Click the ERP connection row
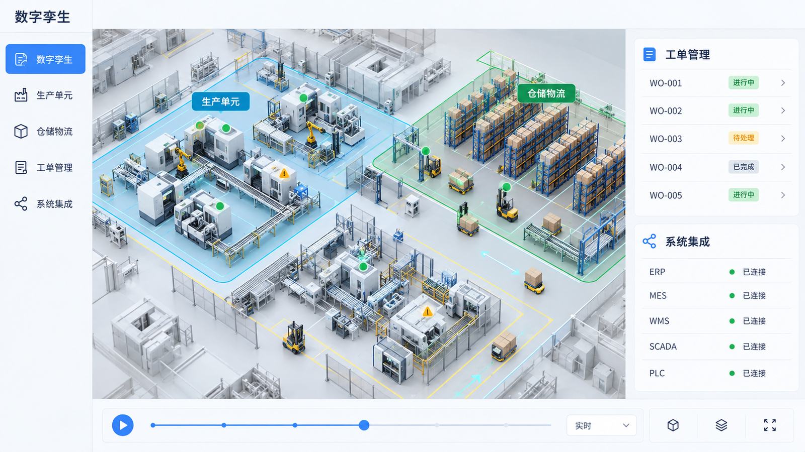Screen dimensions: 805x452 716,272
